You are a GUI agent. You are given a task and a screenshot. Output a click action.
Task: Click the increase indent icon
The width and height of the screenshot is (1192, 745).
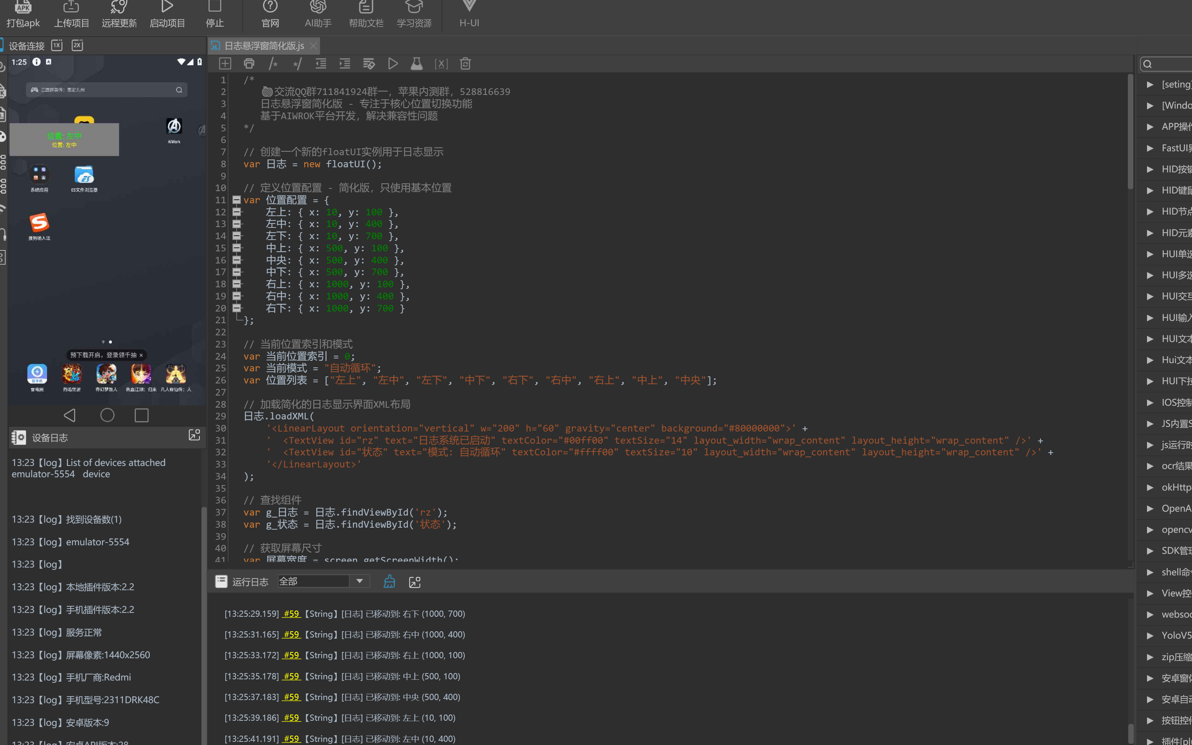coord(345,64)
